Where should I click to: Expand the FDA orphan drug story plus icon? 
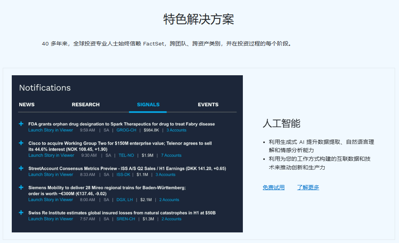(21, 124)
